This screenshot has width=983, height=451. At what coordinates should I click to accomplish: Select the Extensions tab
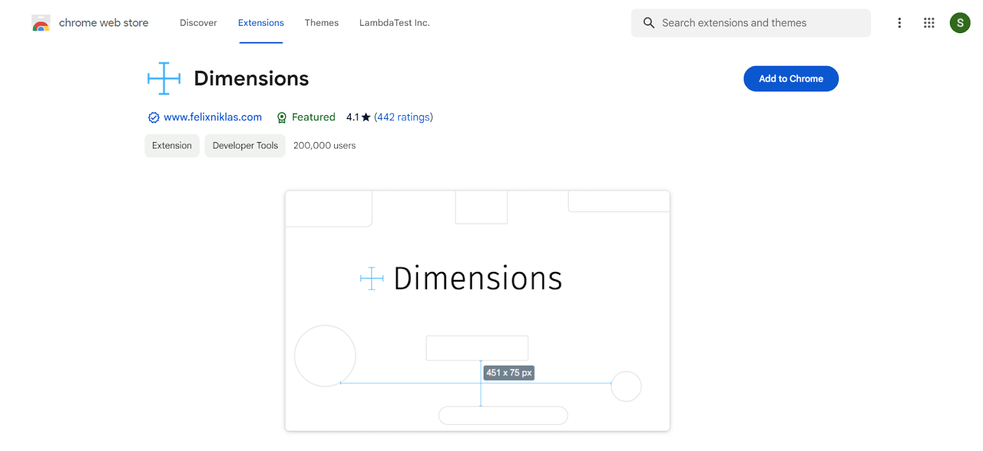[261, 23]
